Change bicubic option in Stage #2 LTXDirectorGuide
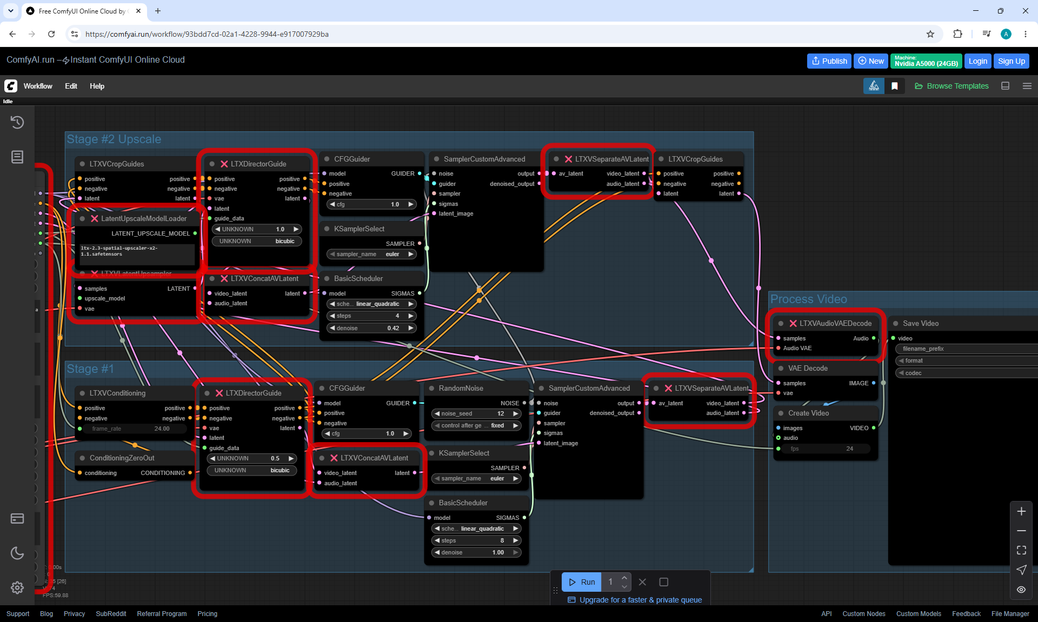The image size is (1038, 622). [x=257, y=241]
